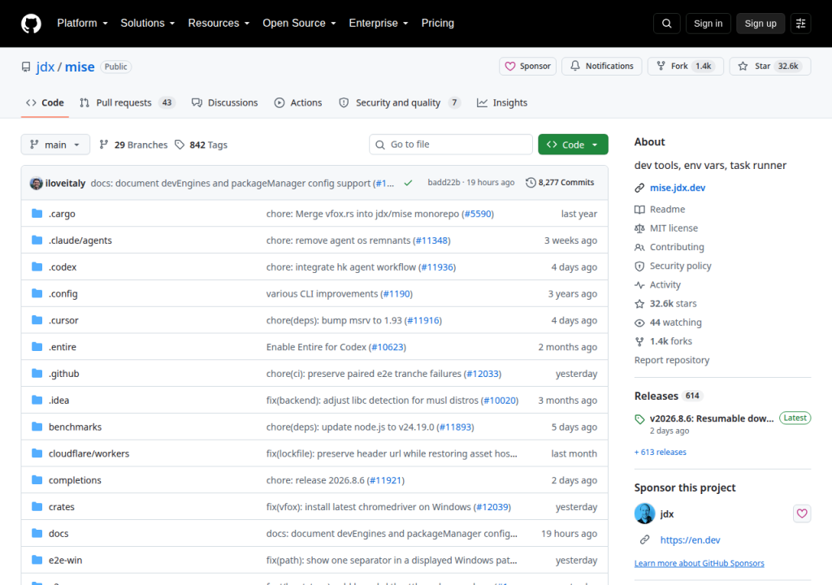Open https://en.dev sponsor link

[x=691, y=539]
